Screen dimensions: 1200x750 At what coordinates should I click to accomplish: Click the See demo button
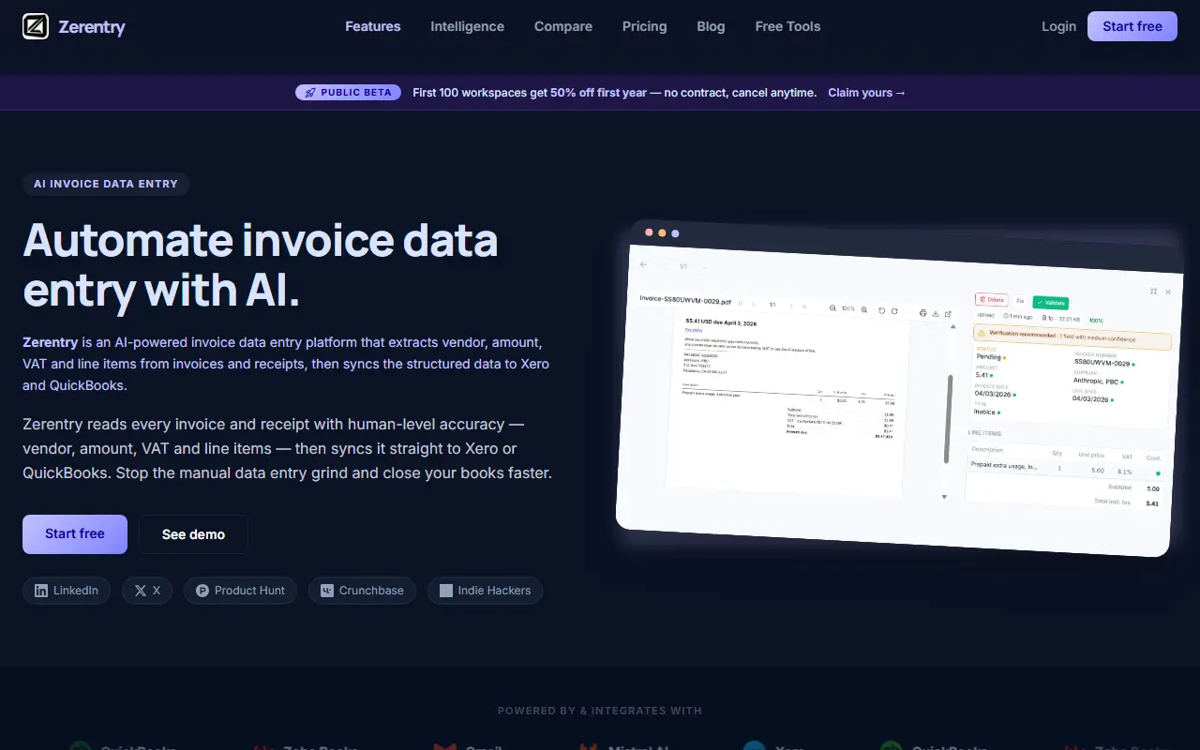[x=193, y=534]
